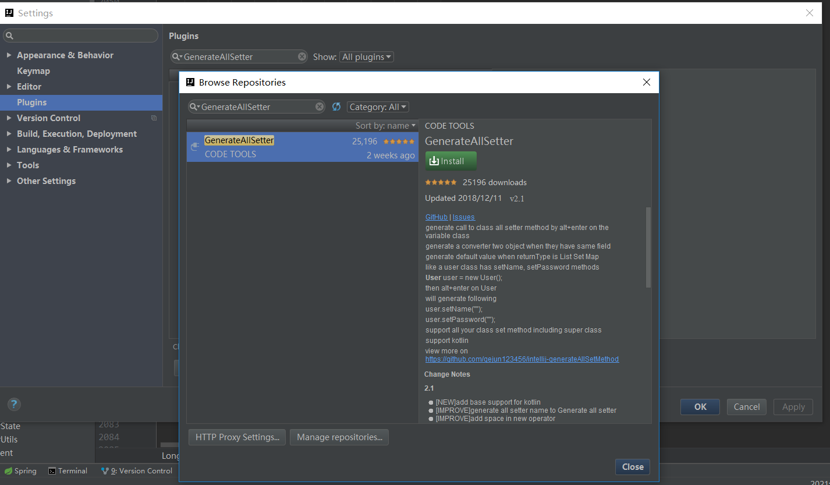Click the Settings sidebar search magnifier
Viewport: 830px width, 485px height.
pyautogui.click(x=9, y=36)
